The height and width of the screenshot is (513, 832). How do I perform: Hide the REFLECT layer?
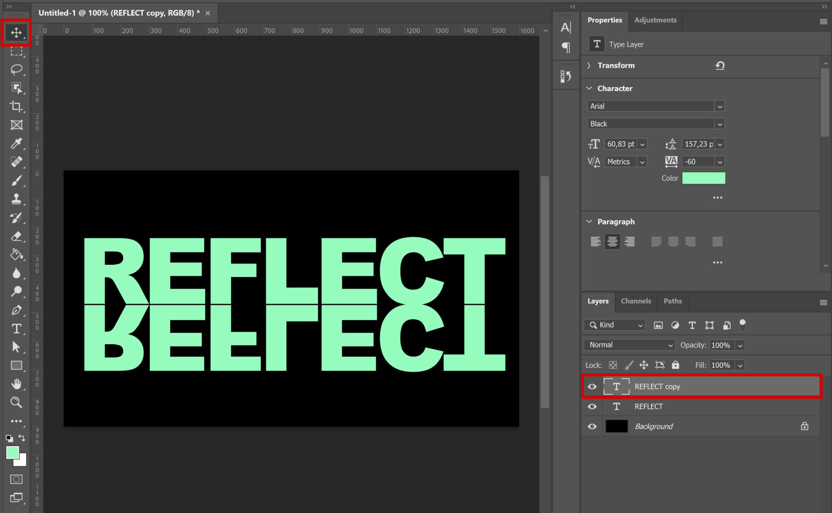coord(591,406)
